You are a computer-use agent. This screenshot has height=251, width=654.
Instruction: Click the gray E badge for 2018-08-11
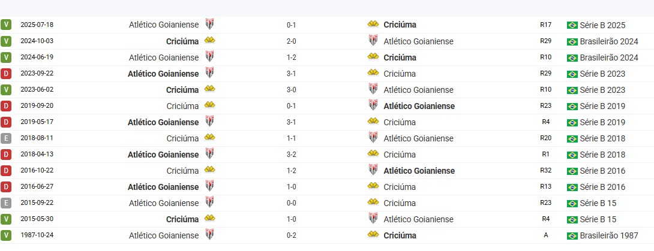(6, 138)
